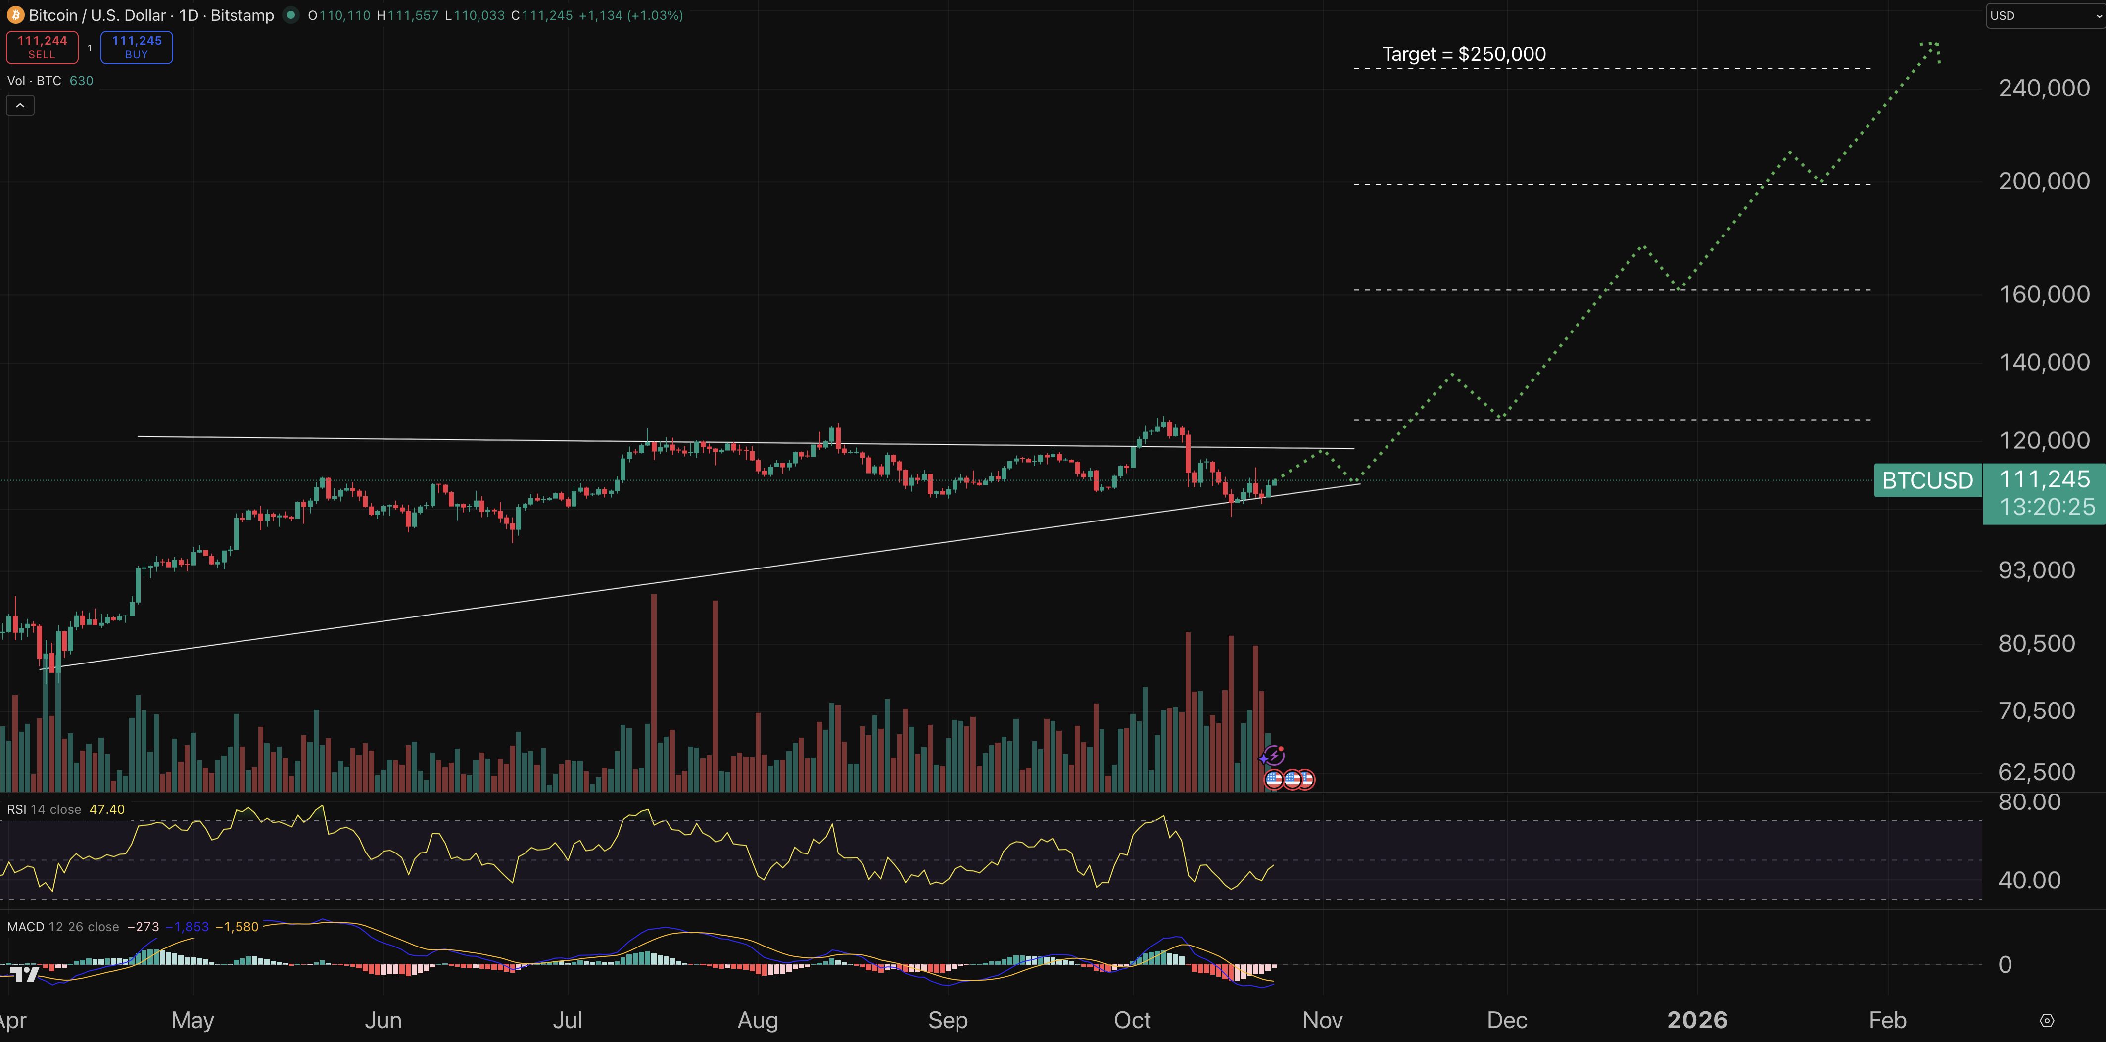Click the BTCUSD price label on the axis
Image resolution: width=2106 pixels, height=1042 pixels.
click(x=1927, y=480)
